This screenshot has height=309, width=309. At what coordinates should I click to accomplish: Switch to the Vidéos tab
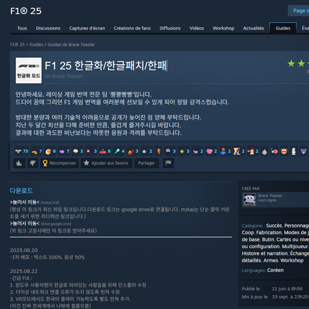(197, 28)
